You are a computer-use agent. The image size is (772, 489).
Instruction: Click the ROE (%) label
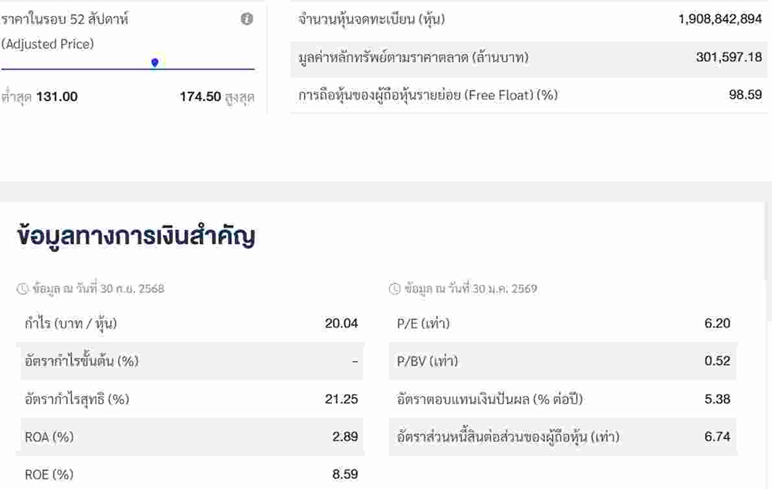49,474
